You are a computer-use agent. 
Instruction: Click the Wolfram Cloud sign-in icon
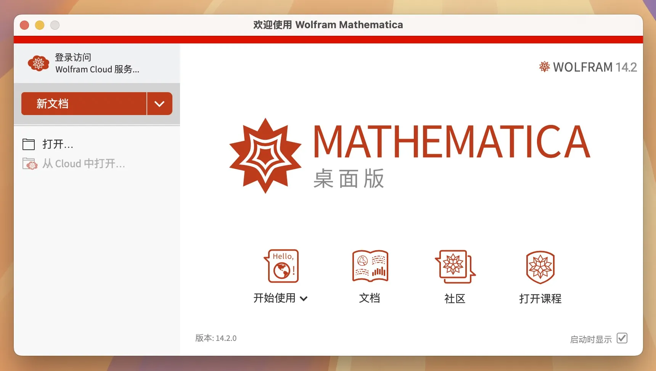pyautogui.click(x=39, y=63)
